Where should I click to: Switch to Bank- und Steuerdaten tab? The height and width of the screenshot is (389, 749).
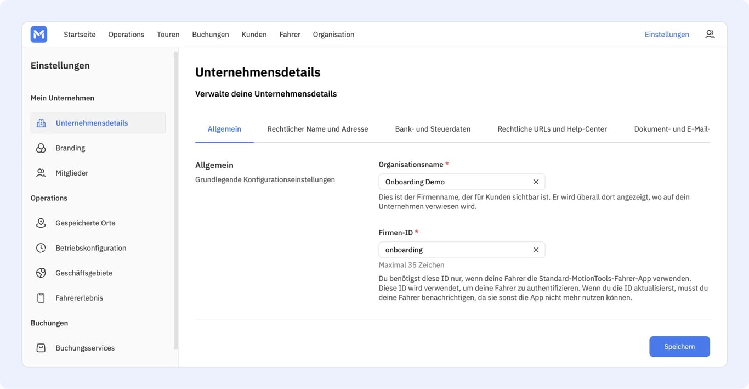coord(433,129)
